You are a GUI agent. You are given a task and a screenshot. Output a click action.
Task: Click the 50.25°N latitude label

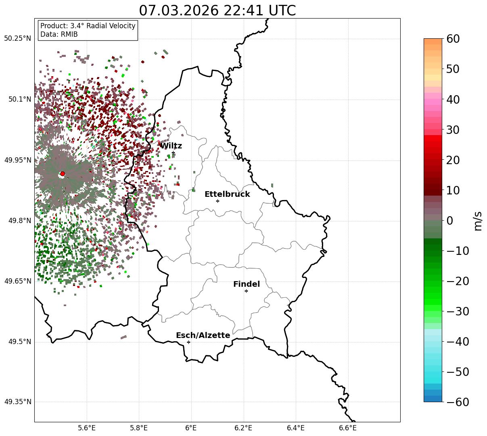tap(17, 39)
